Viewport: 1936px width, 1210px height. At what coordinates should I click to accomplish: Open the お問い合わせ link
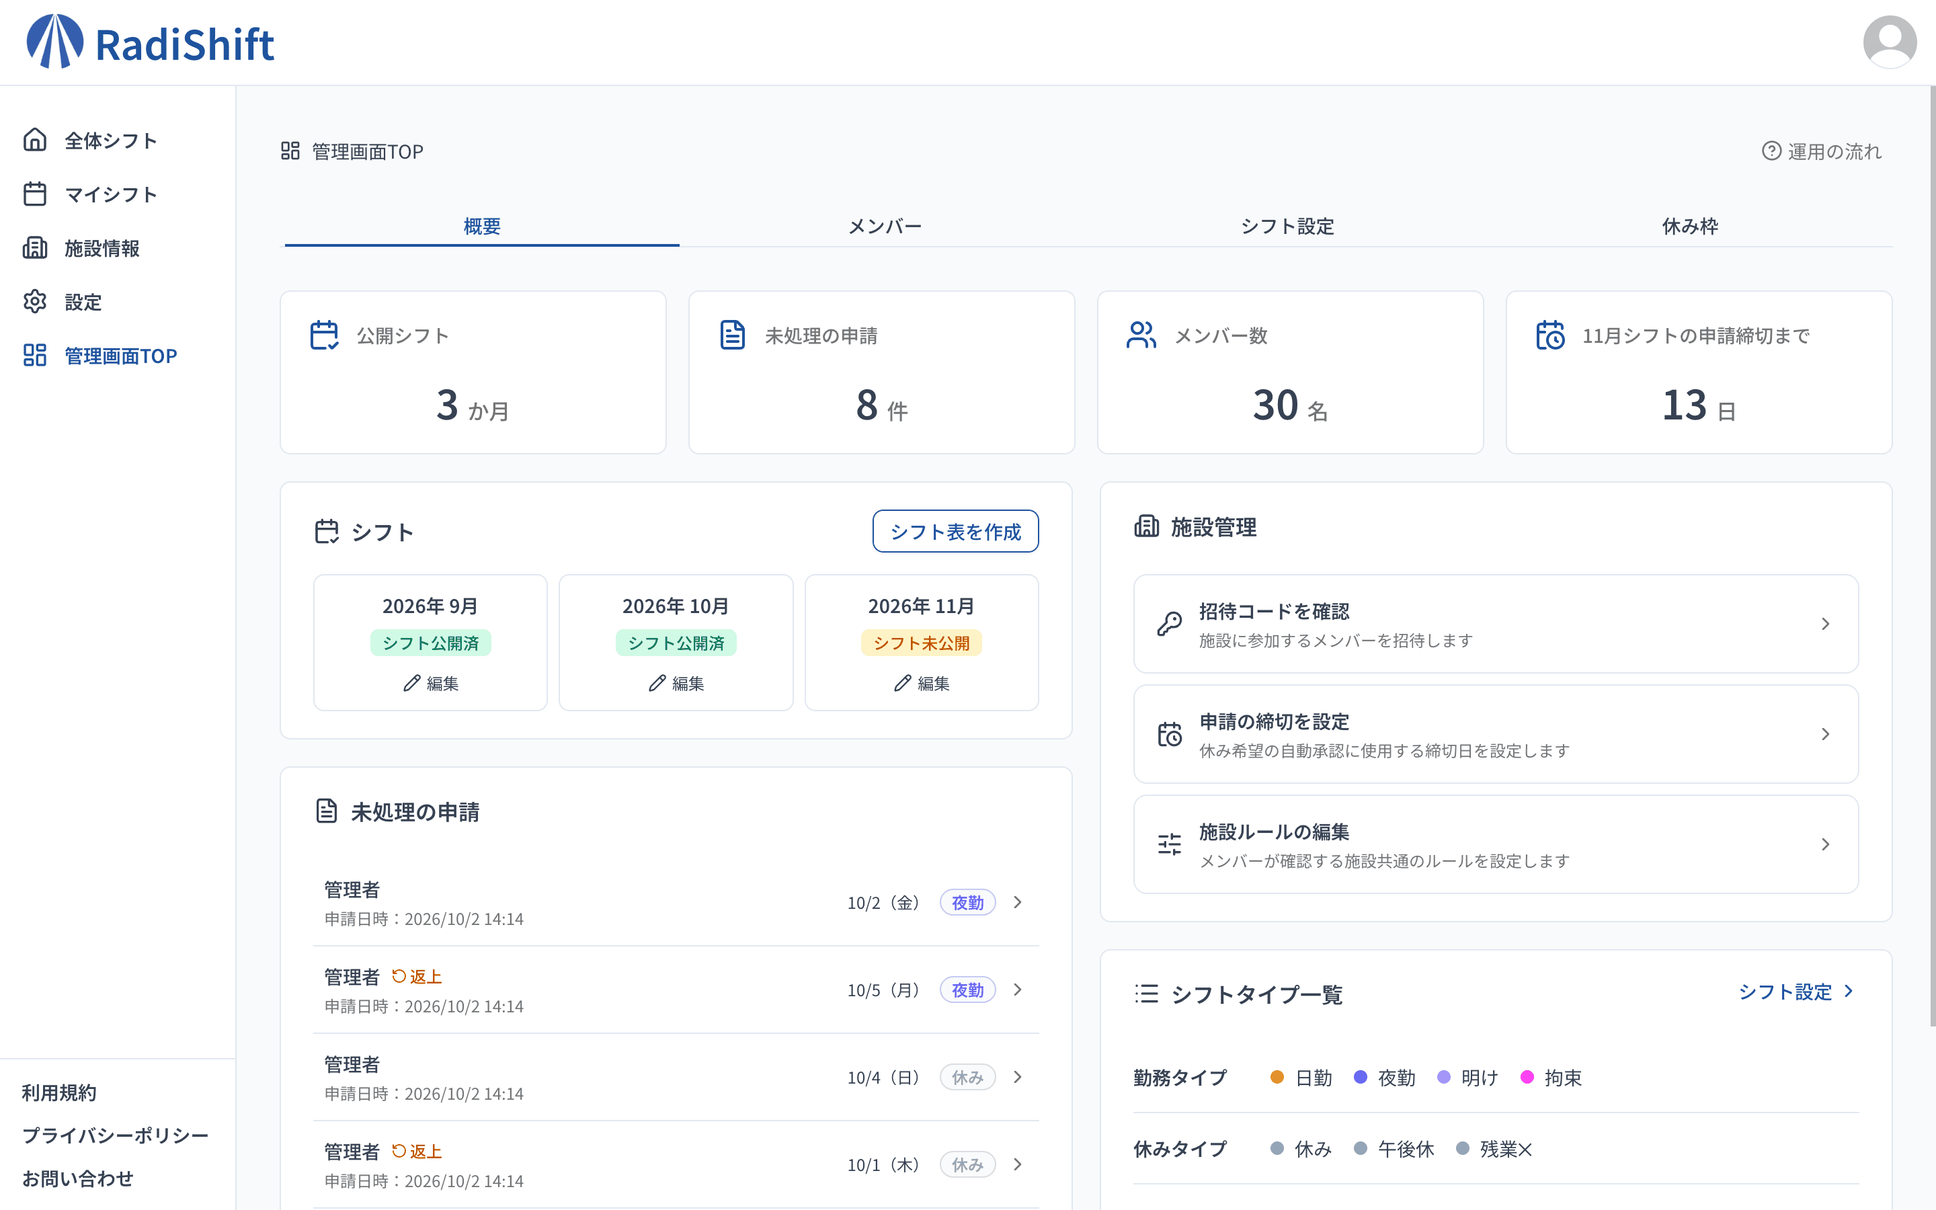pyautogui.click(x=77, y=1179)
